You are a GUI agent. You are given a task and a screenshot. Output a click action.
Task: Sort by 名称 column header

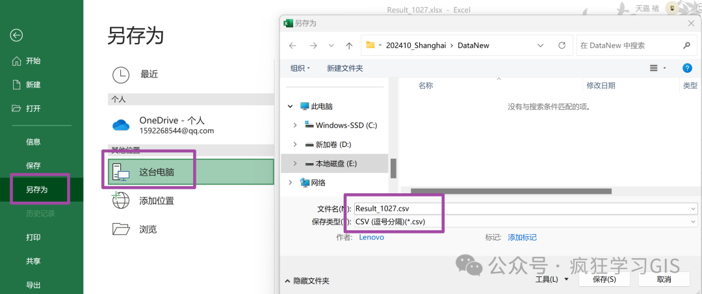tap(426, 85)
